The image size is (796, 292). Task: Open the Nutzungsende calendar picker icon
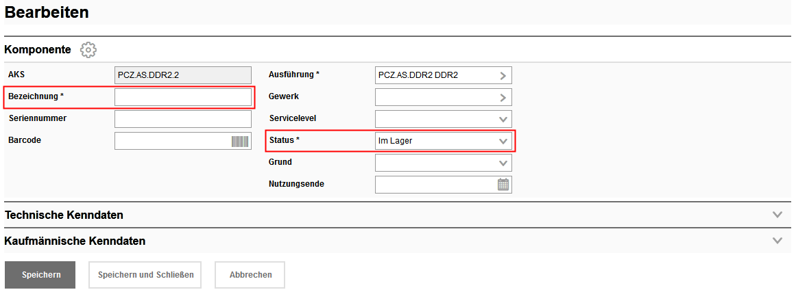point(503,185)
